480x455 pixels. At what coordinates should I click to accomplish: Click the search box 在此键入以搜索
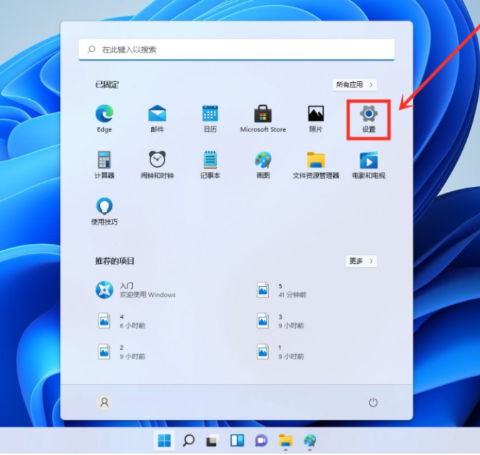tap(236, 49)
